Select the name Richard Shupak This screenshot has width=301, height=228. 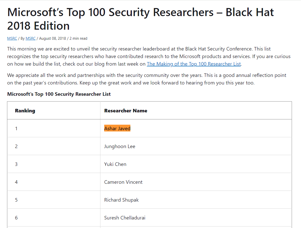coord(121,200)
